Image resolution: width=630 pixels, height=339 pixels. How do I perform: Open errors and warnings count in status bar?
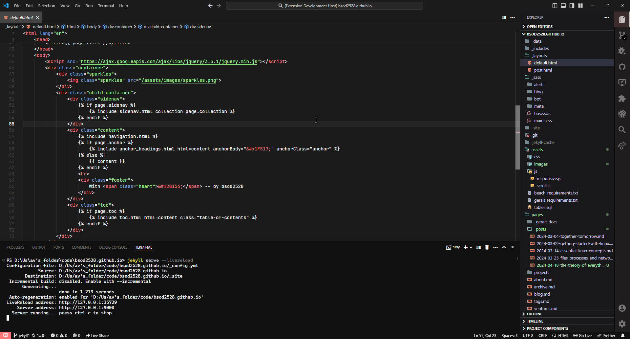tap(59, 335)
